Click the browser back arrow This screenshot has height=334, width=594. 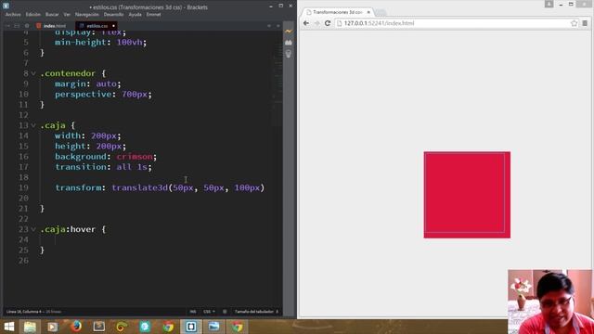point(306,23)
